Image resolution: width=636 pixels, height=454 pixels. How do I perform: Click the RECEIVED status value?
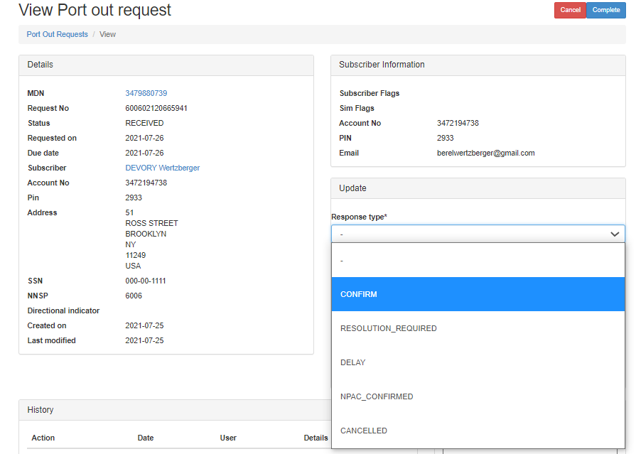point(144,124)
